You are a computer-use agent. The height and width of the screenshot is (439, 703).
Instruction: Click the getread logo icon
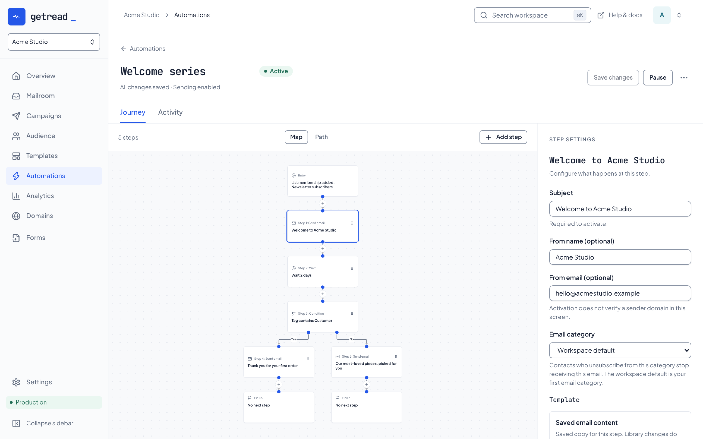[17, 17]
